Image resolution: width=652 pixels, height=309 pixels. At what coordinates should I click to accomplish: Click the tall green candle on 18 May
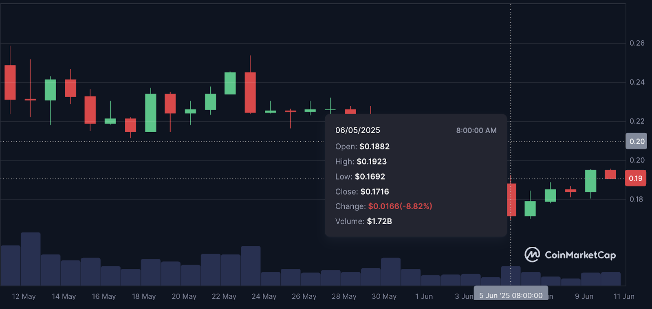(151, 113)
